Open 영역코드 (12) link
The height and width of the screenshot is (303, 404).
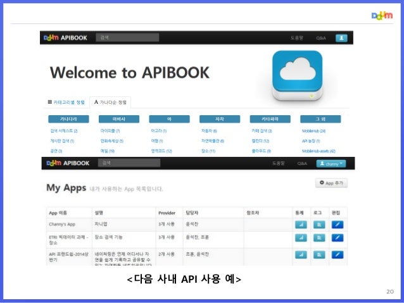click(x=161, y=151)
